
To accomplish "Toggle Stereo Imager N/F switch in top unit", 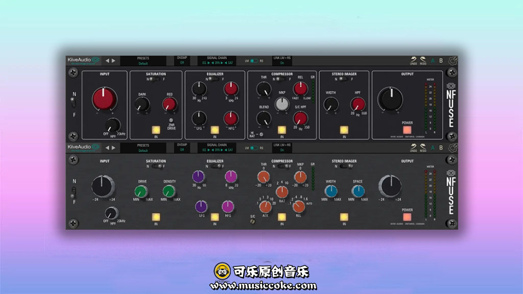I will point(344,79).
